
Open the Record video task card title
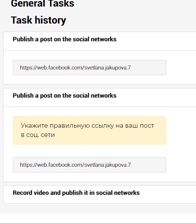[76, 193]
